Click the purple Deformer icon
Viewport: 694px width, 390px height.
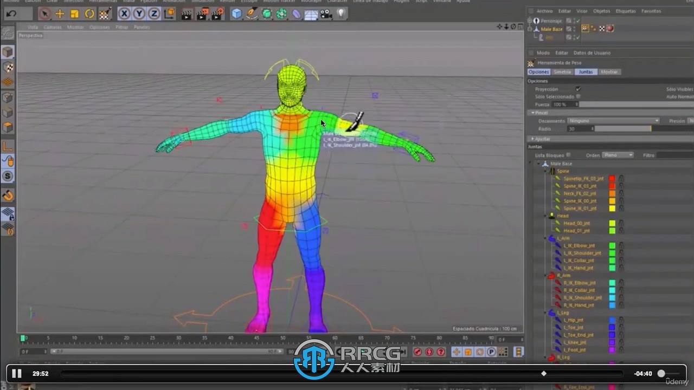[297, 14]
